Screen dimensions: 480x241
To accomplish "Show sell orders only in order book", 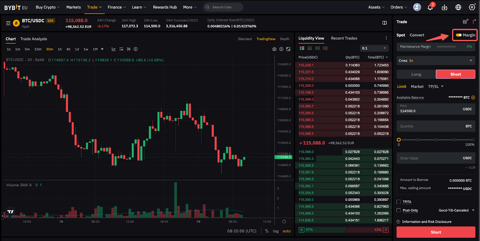I will point(325,48).
